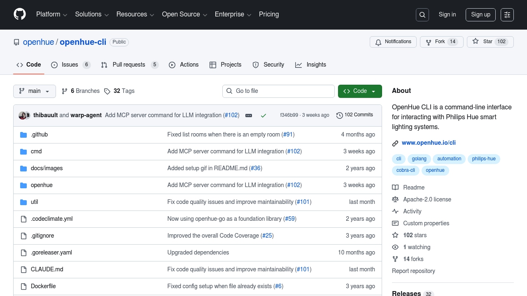This screenshot has height=296, width=527.
Task: Expand the green Code dropdown
Action: click(360, 91)
